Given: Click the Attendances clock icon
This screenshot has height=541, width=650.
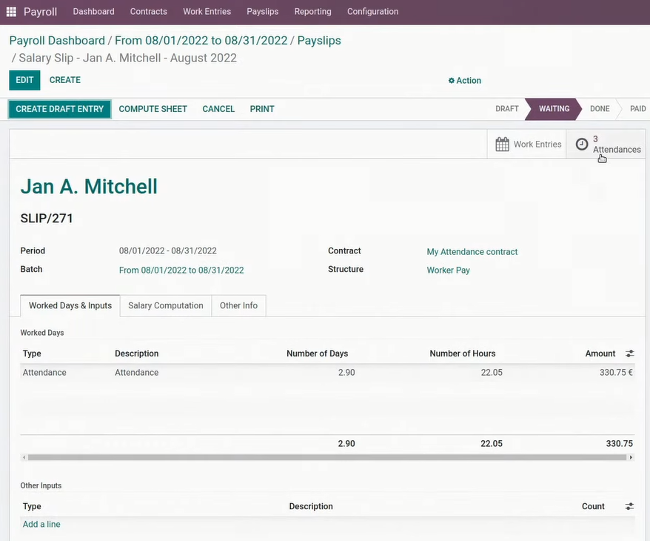Looking at the screenshot, I should tap(582, 144).
